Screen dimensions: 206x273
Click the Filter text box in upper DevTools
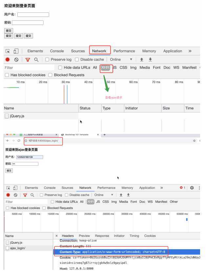pyautogui.click(x=29, y=68)
